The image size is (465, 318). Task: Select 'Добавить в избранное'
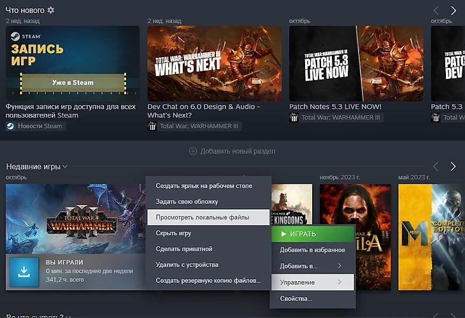(313, 250)
